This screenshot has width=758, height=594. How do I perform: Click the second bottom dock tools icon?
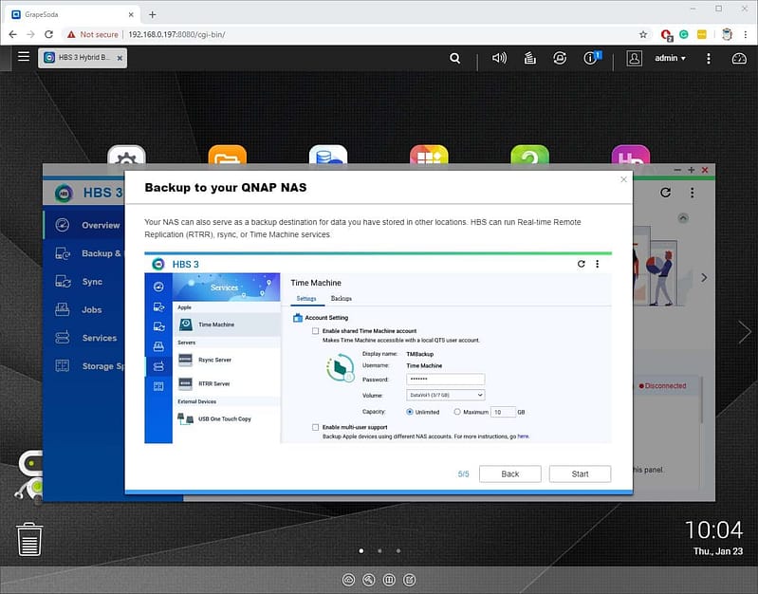point(369,580)
